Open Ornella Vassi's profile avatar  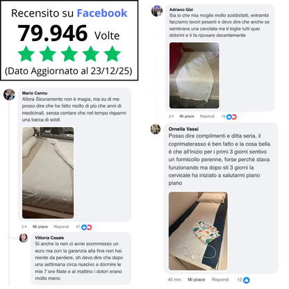(156, 129)
